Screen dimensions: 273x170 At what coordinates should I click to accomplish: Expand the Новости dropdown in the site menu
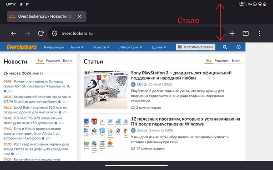101,47
